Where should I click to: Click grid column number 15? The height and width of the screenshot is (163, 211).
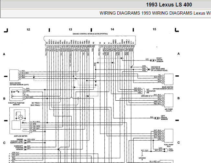154,29
